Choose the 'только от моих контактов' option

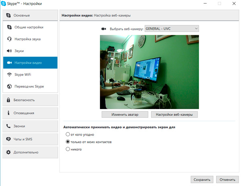point(67,142)
